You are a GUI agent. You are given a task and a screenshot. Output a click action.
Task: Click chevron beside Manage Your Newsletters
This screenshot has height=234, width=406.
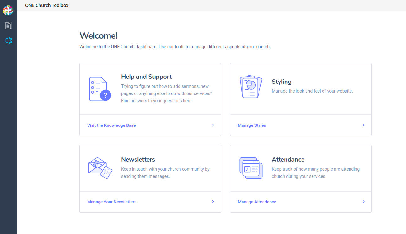(213, 202)
